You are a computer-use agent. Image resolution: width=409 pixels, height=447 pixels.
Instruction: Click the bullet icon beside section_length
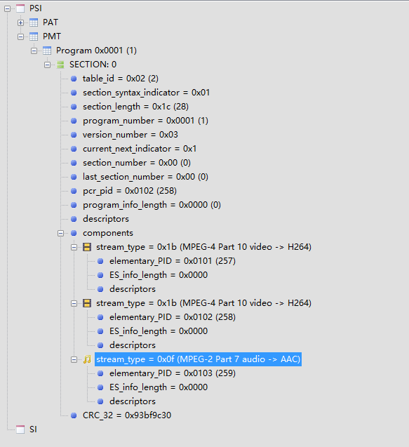tap(74, 107)
